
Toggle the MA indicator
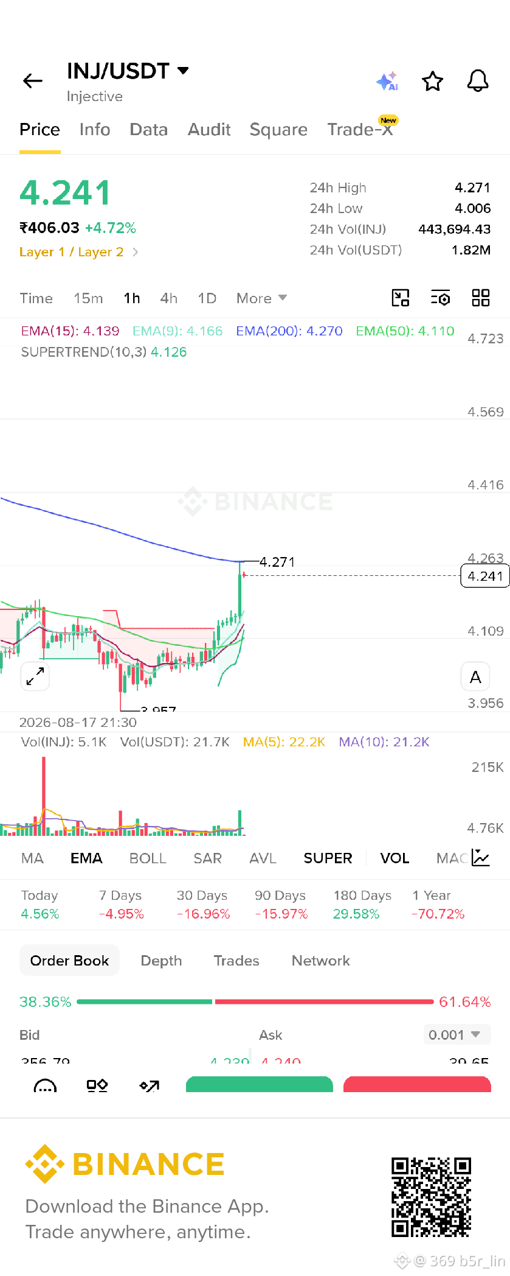(32, 858)
